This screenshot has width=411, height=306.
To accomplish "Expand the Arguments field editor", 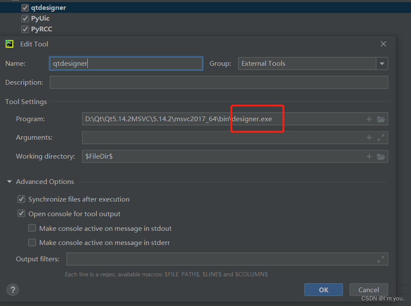I will (381, 138).
